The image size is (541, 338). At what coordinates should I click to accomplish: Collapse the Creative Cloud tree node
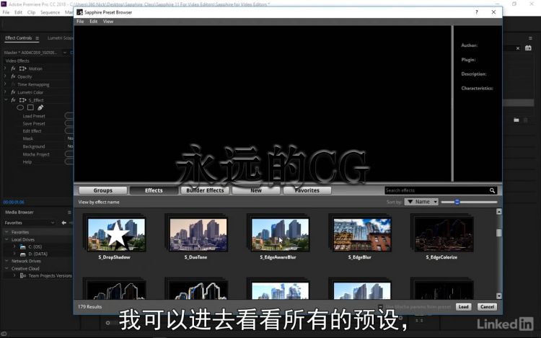tap(6, 268)
